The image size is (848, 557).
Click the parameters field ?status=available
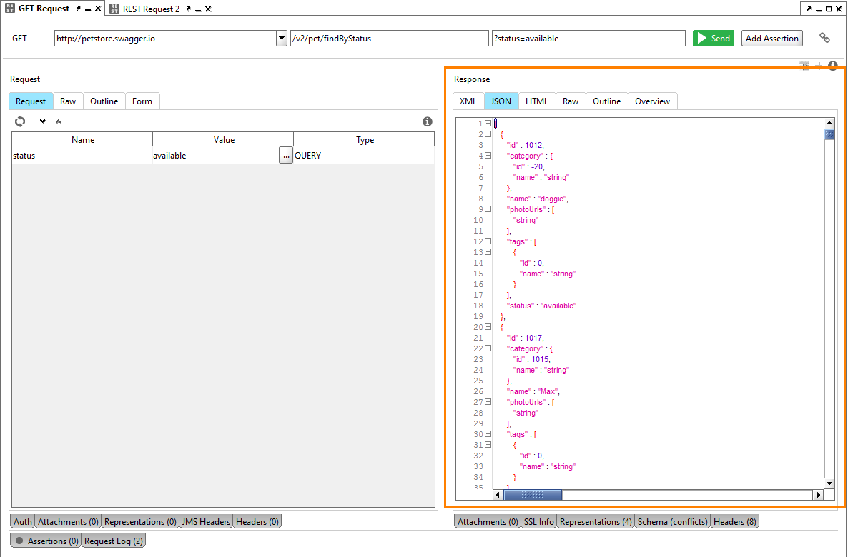pos(588,39)
